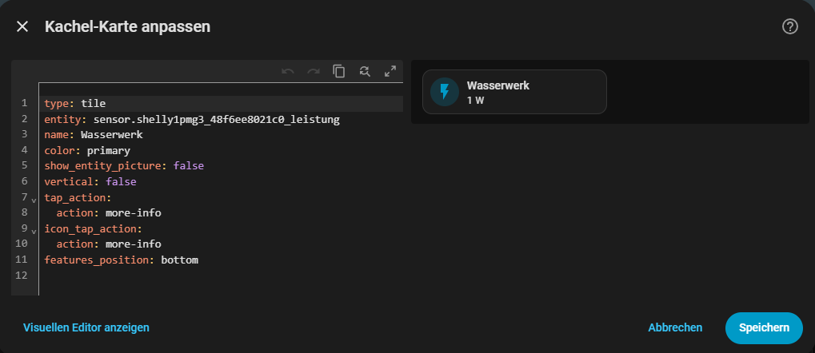Click the redo arrow in code editor toolbar
This screenshot has width=815, height=353.
[x=314, y=71]
